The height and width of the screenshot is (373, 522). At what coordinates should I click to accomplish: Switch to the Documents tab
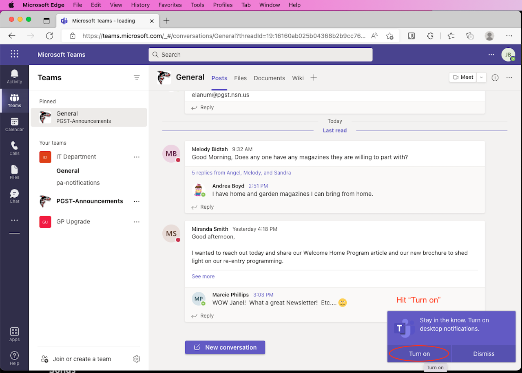[x=269, y=78]
